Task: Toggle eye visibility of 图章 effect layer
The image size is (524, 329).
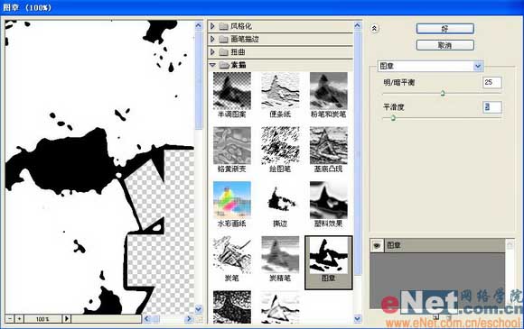Action: 377,246
